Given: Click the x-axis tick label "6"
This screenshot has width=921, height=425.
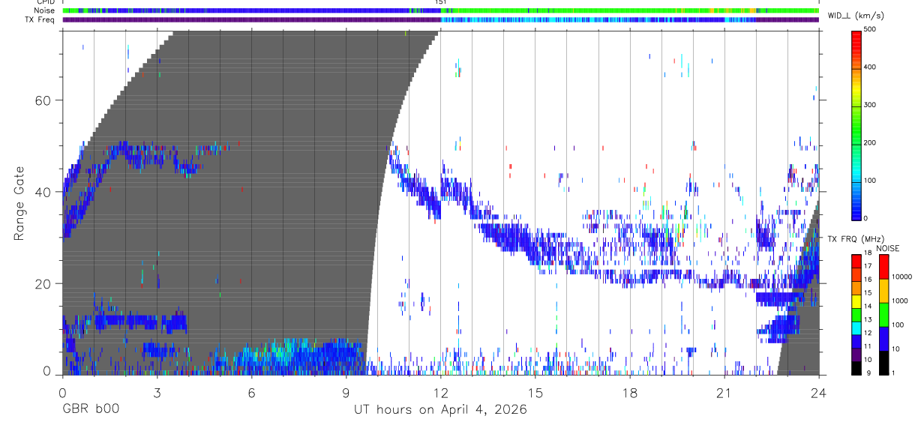Looking at the screenshot, I should (251, 394).
